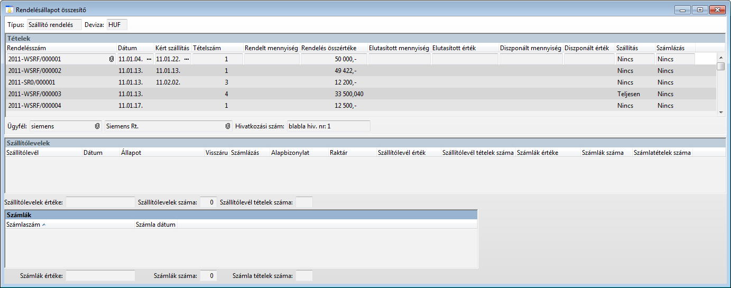Click the Diszponált mennyiség column header
The image size is (731, 288).
coord(531,48)
